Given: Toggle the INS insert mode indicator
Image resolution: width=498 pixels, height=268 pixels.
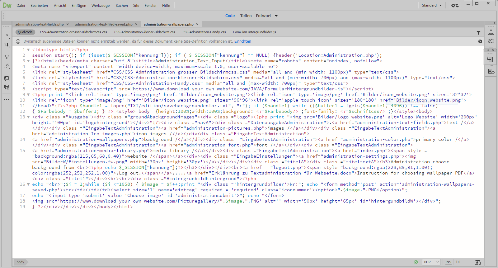Looking at the screenshot, I should pos(448,262).
